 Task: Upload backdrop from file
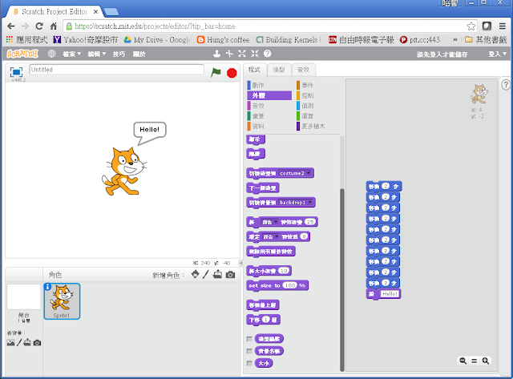pos(27,342)
